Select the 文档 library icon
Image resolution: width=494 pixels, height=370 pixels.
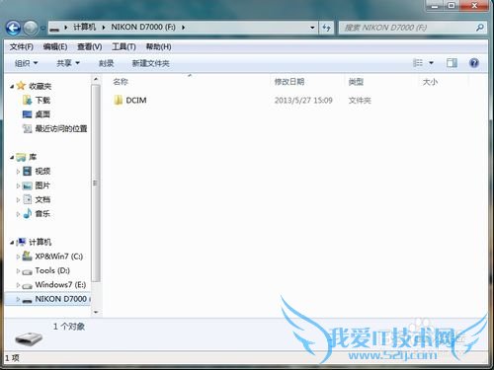tap(27, 199)
